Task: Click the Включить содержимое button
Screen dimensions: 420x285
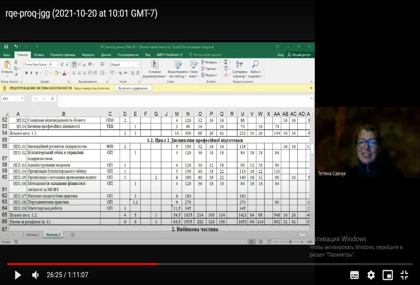Action: (x=133, y=88)
